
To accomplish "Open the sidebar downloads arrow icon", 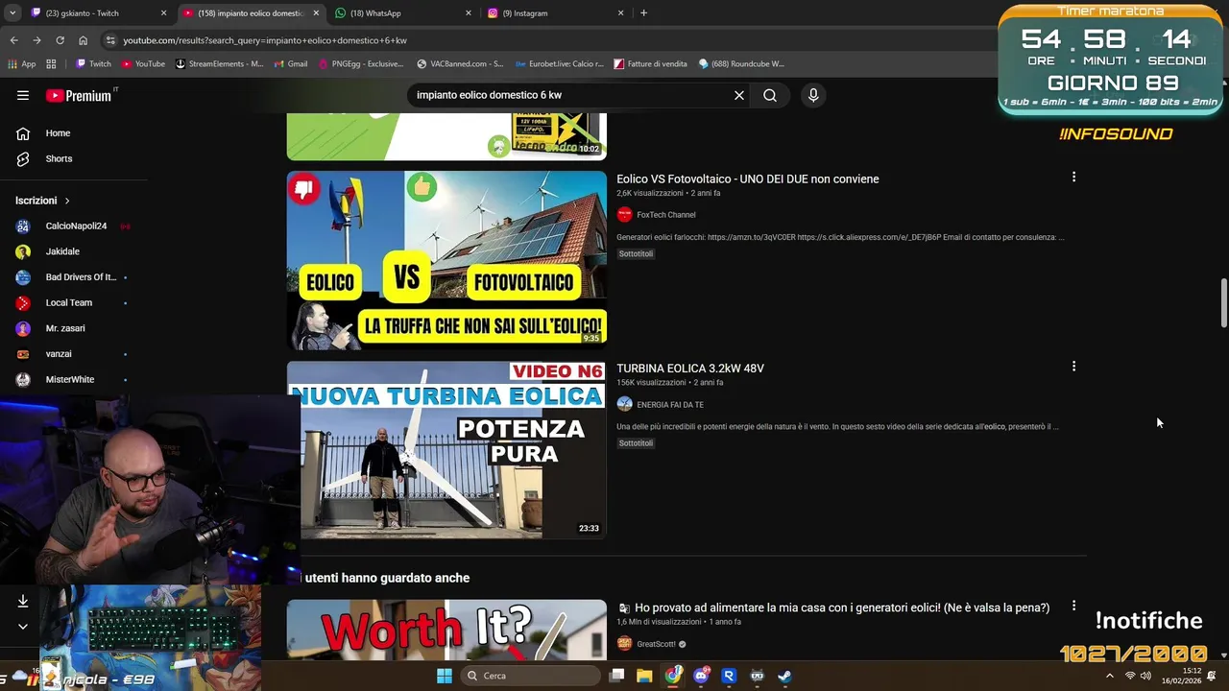I will point(23,601).
